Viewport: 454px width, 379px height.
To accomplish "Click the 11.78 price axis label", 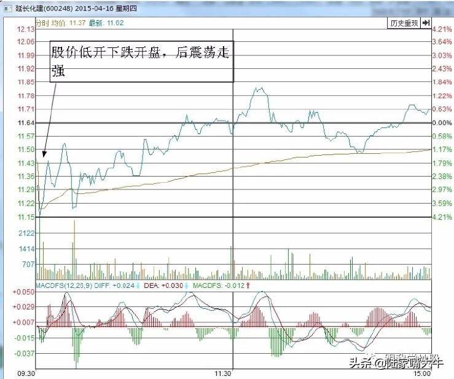I will coord(26,96).
